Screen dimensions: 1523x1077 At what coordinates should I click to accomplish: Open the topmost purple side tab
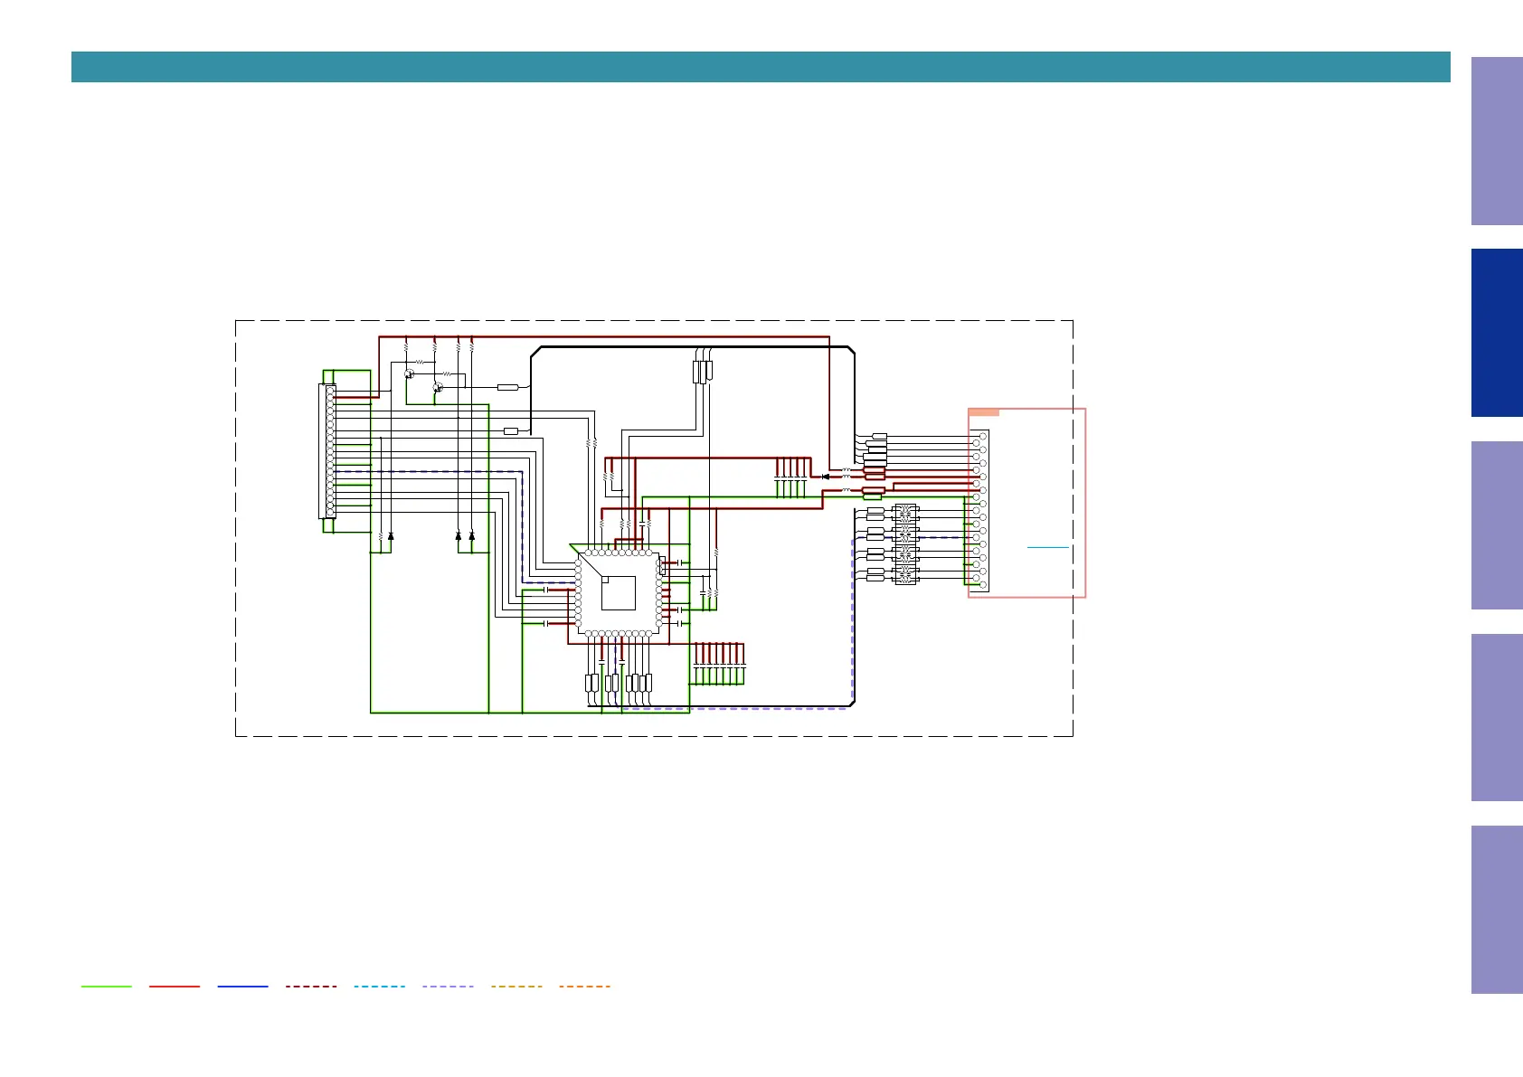coord(1497,141)
